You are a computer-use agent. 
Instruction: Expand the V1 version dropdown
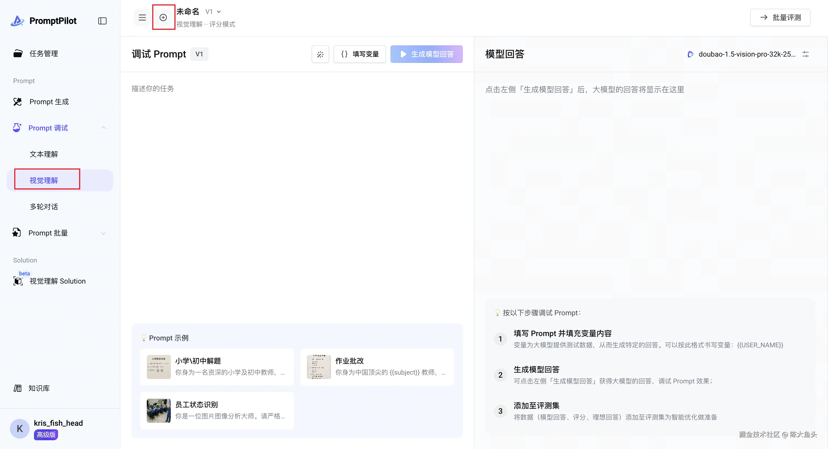pos(213,11)
